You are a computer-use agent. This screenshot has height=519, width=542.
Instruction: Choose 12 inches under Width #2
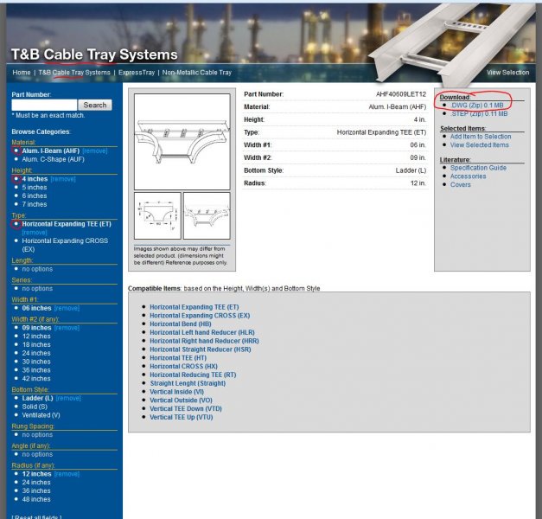(x=36, y=336)
